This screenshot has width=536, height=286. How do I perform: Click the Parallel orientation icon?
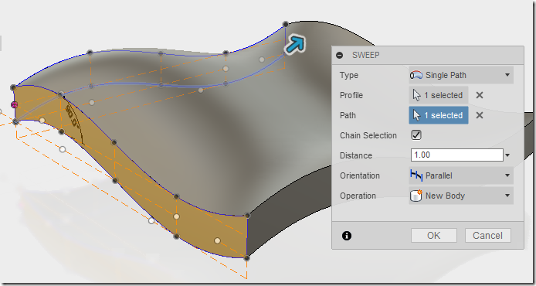point(416,175)
